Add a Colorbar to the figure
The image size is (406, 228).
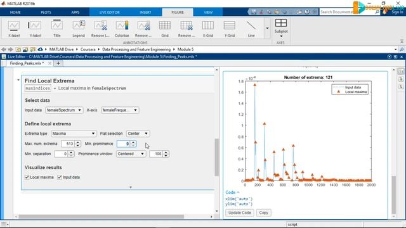pos(122,28)
